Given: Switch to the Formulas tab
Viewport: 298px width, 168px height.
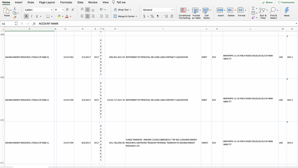Looking at the screenshot, I should pos(66,2).
